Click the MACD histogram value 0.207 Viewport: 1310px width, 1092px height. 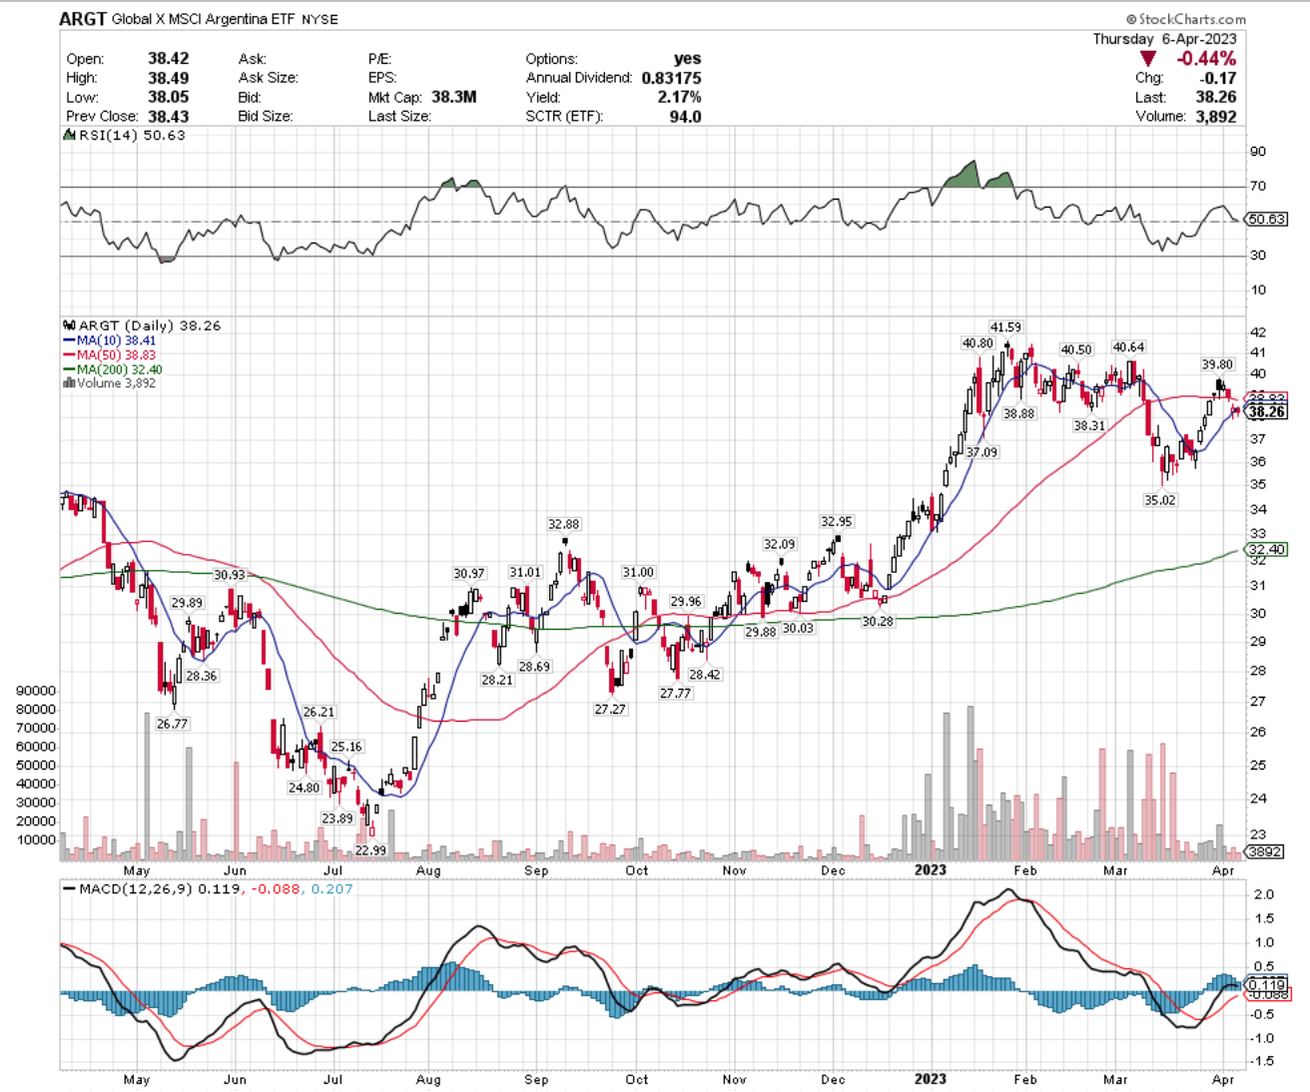(x=331, y=888)
